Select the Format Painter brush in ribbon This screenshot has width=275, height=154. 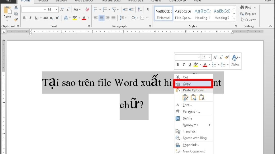[16, 20]
